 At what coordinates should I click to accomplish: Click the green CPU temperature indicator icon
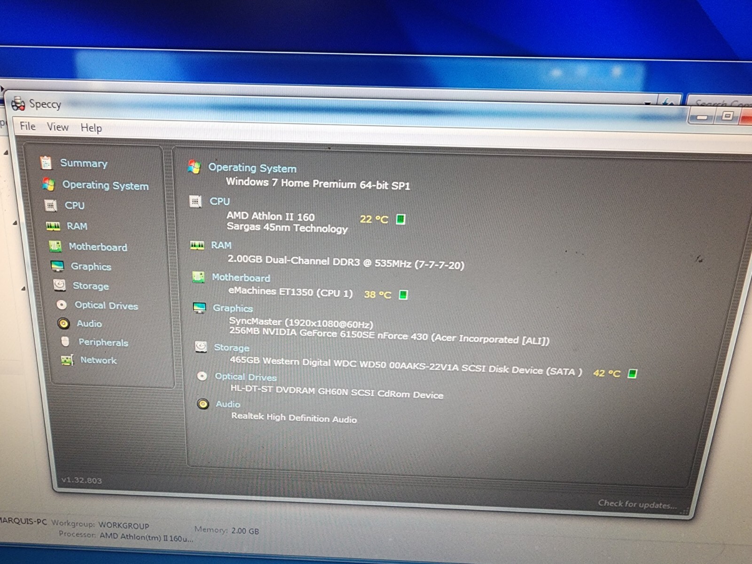point(400,219)
